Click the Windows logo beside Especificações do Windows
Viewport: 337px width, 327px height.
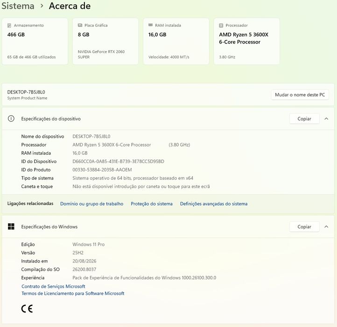coord(11,226)
